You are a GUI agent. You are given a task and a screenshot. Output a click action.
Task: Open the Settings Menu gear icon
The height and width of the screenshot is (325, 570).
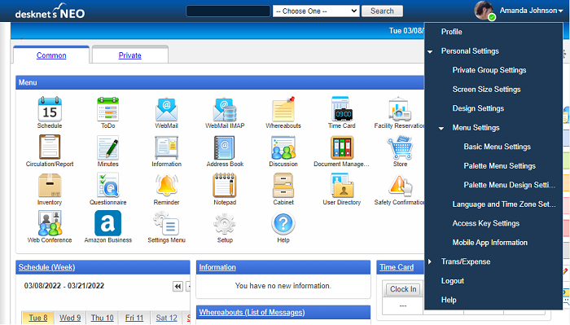point(166,224)
